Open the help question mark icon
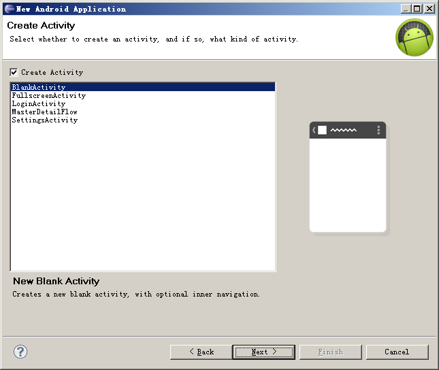This screenshot has width=439, height=370. click(20, 352)
